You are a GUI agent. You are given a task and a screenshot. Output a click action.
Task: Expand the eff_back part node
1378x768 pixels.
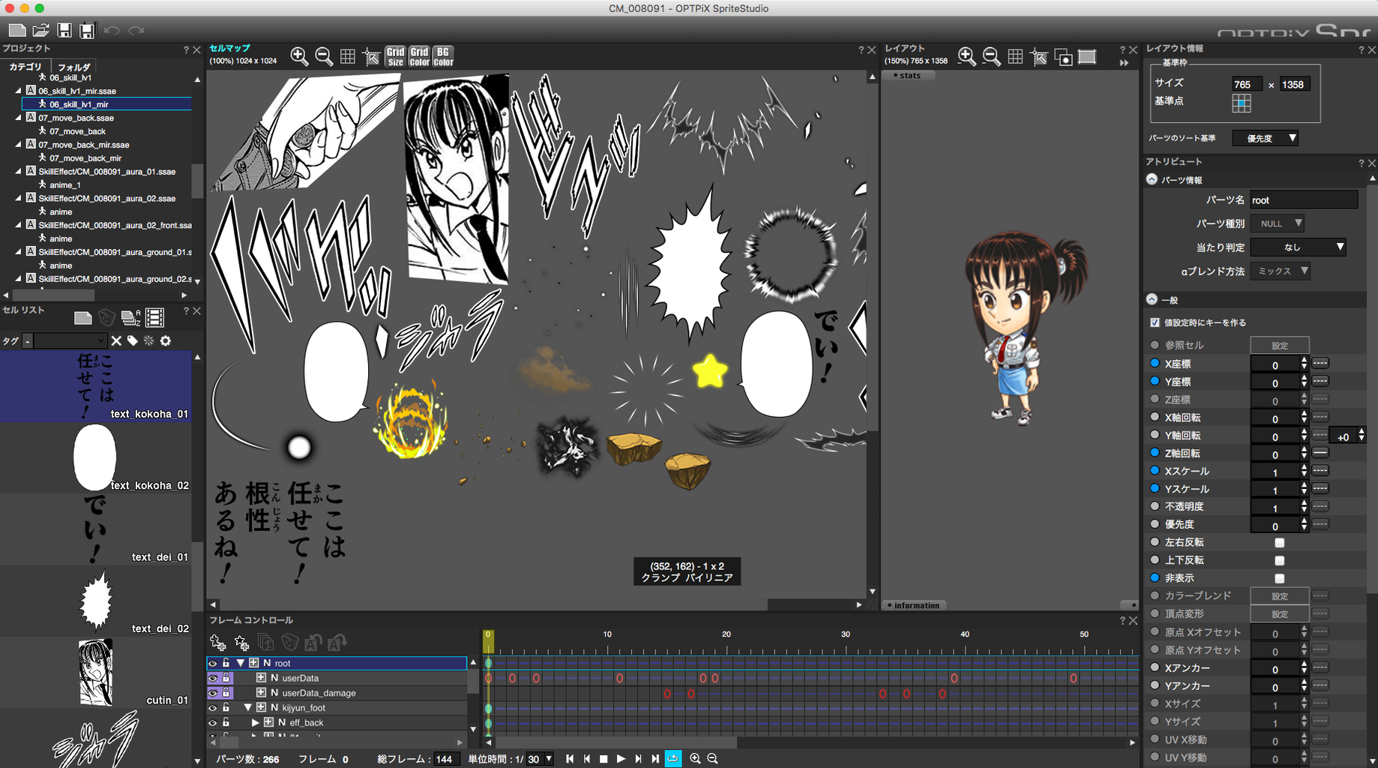point(255,722)
